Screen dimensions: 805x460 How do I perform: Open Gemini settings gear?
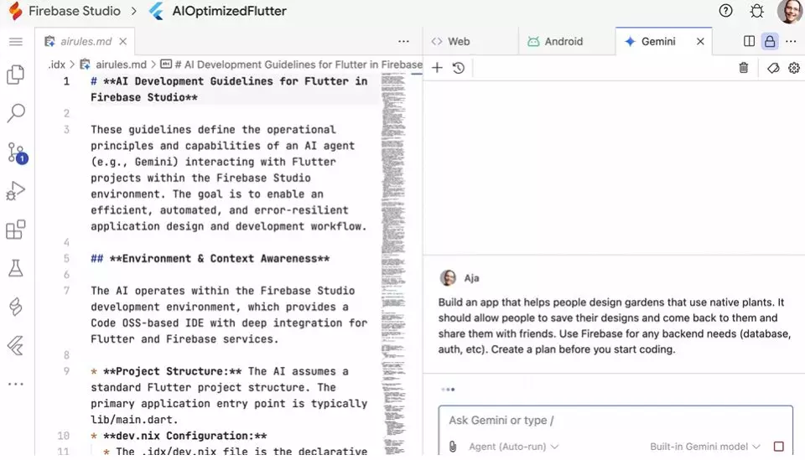click(794, 68)
